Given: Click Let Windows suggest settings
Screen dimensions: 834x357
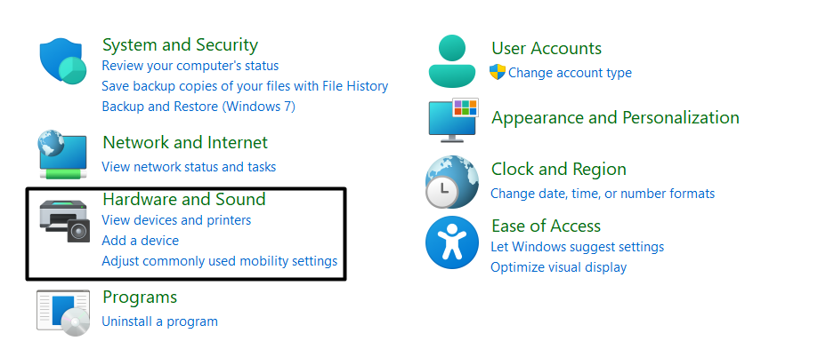Looking at the screenshot, I should (x=577, y=247).
